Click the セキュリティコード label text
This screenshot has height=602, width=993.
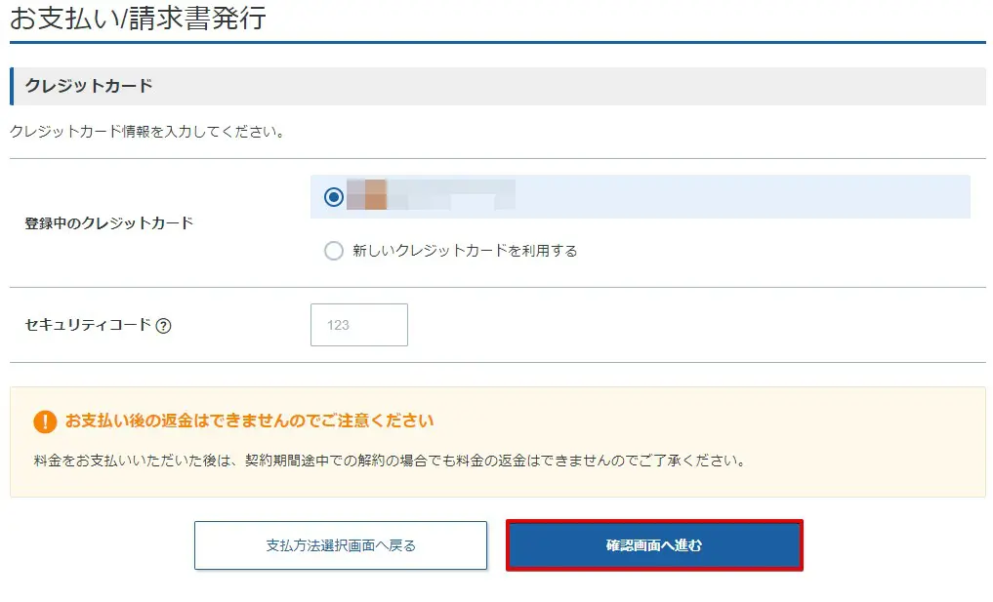tap(88, 325)
